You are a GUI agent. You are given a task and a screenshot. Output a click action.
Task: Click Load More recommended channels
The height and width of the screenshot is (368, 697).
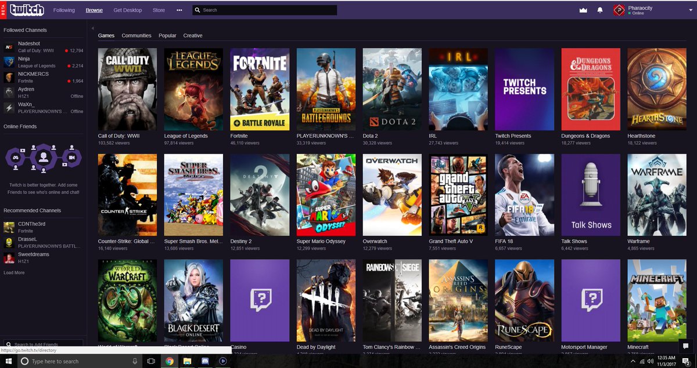click(x=14, y=272)
